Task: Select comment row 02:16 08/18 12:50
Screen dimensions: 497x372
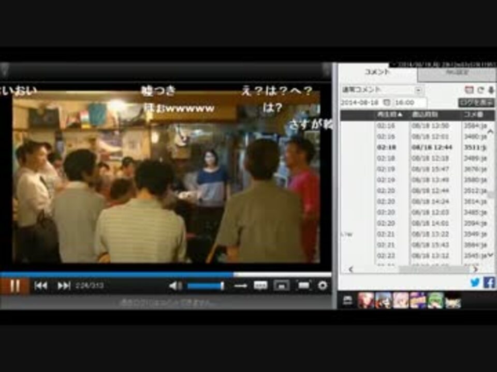Action: (x=414, y=126)
